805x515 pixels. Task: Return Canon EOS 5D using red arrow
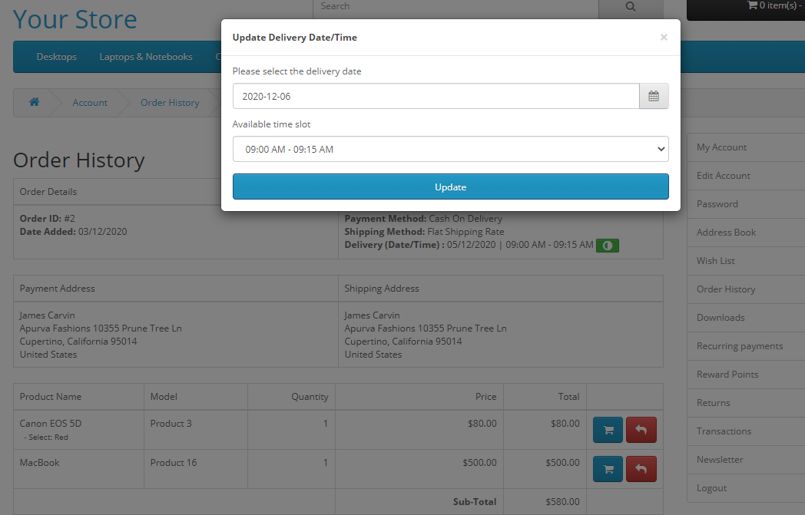point(641,431)
